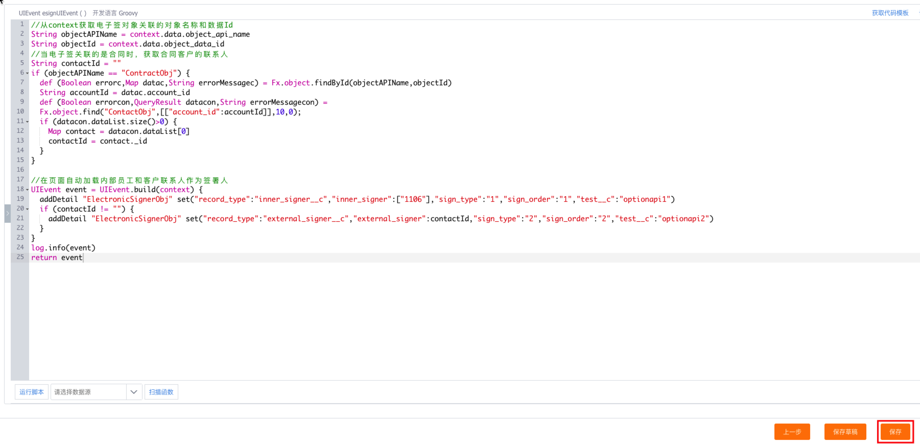
Task: Click the UIEvent esignUIEvent function title
Action: 53,13
